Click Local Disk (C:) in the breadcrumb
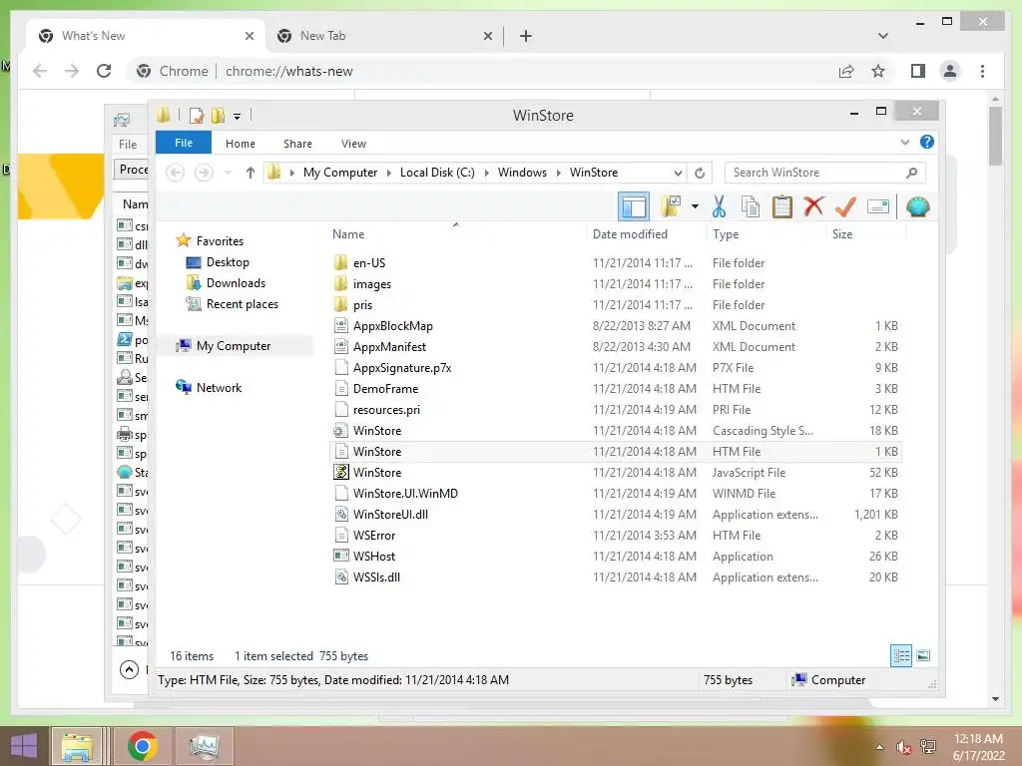 (437, 173)
